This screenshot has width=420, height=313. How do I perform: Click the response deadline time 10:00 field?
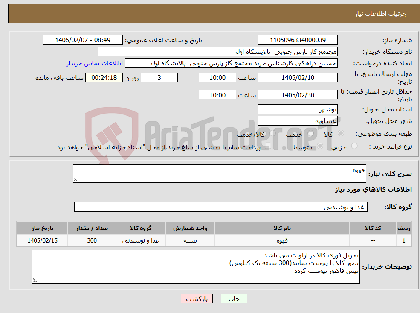[217, 78]
